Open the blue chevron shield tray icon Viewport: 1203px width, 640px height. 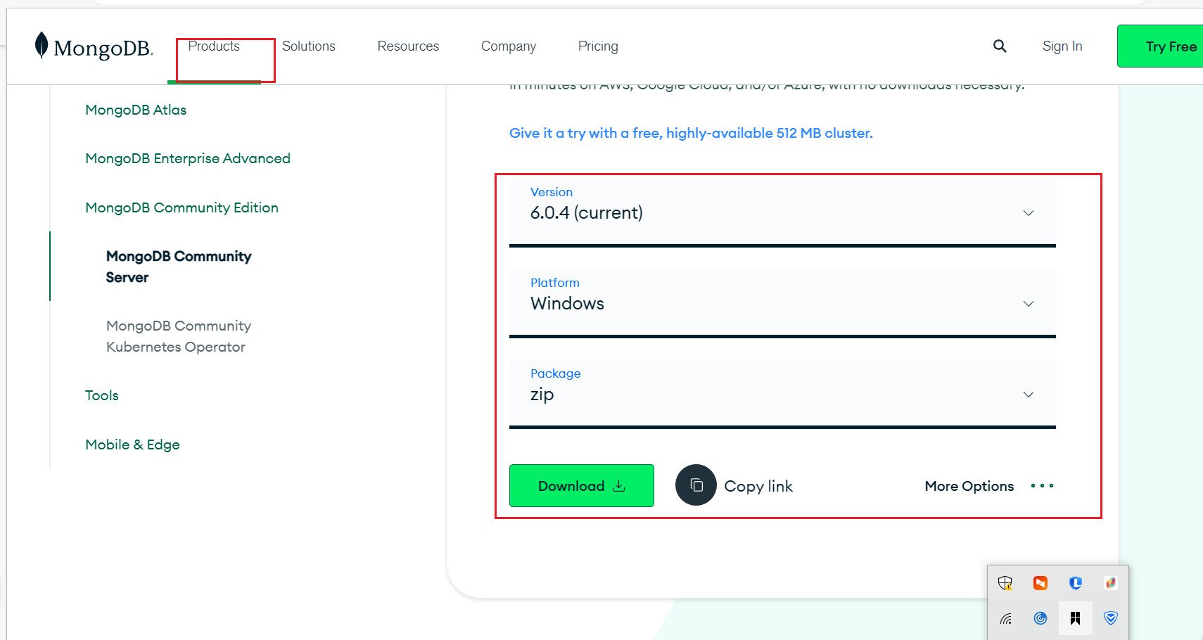click(x=1111, y=618)
